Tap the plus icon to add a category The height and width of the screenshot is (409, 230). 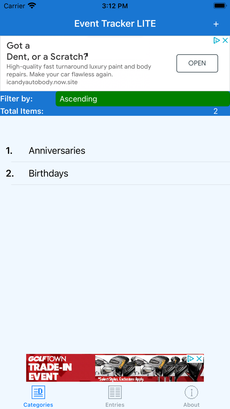216,24
